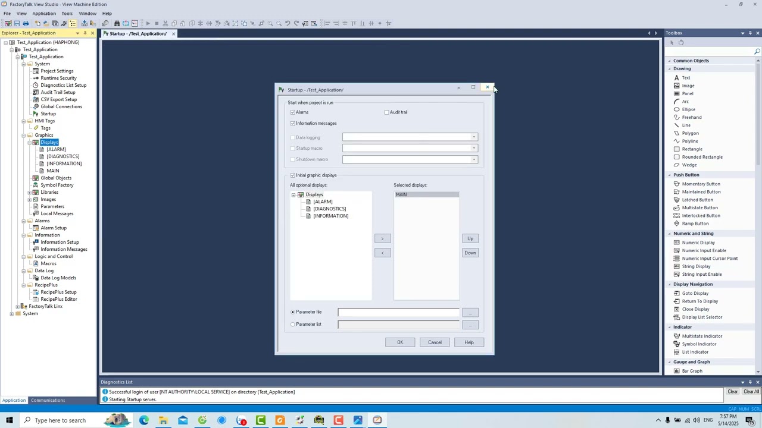Viewport: 762px width, 428px height.
Task: Click the Save icon in the toolbar
Action: (17, 23)
